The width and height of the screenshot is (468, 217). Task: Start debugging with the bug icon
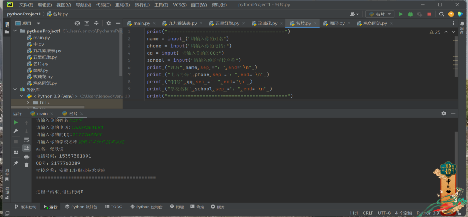click(410, 14)
